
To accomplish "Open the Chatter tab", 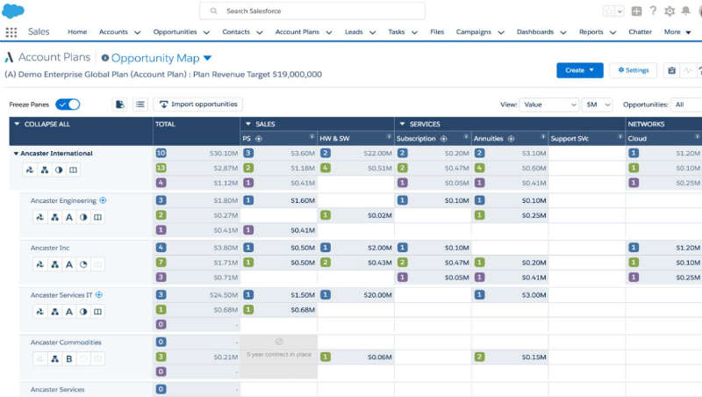I will 641,32.
